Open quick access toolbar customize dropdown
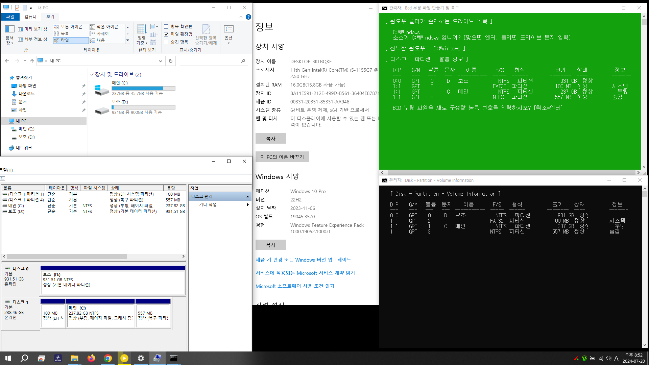The height and width of the screenshot is (365, 649). pos(31,8)
